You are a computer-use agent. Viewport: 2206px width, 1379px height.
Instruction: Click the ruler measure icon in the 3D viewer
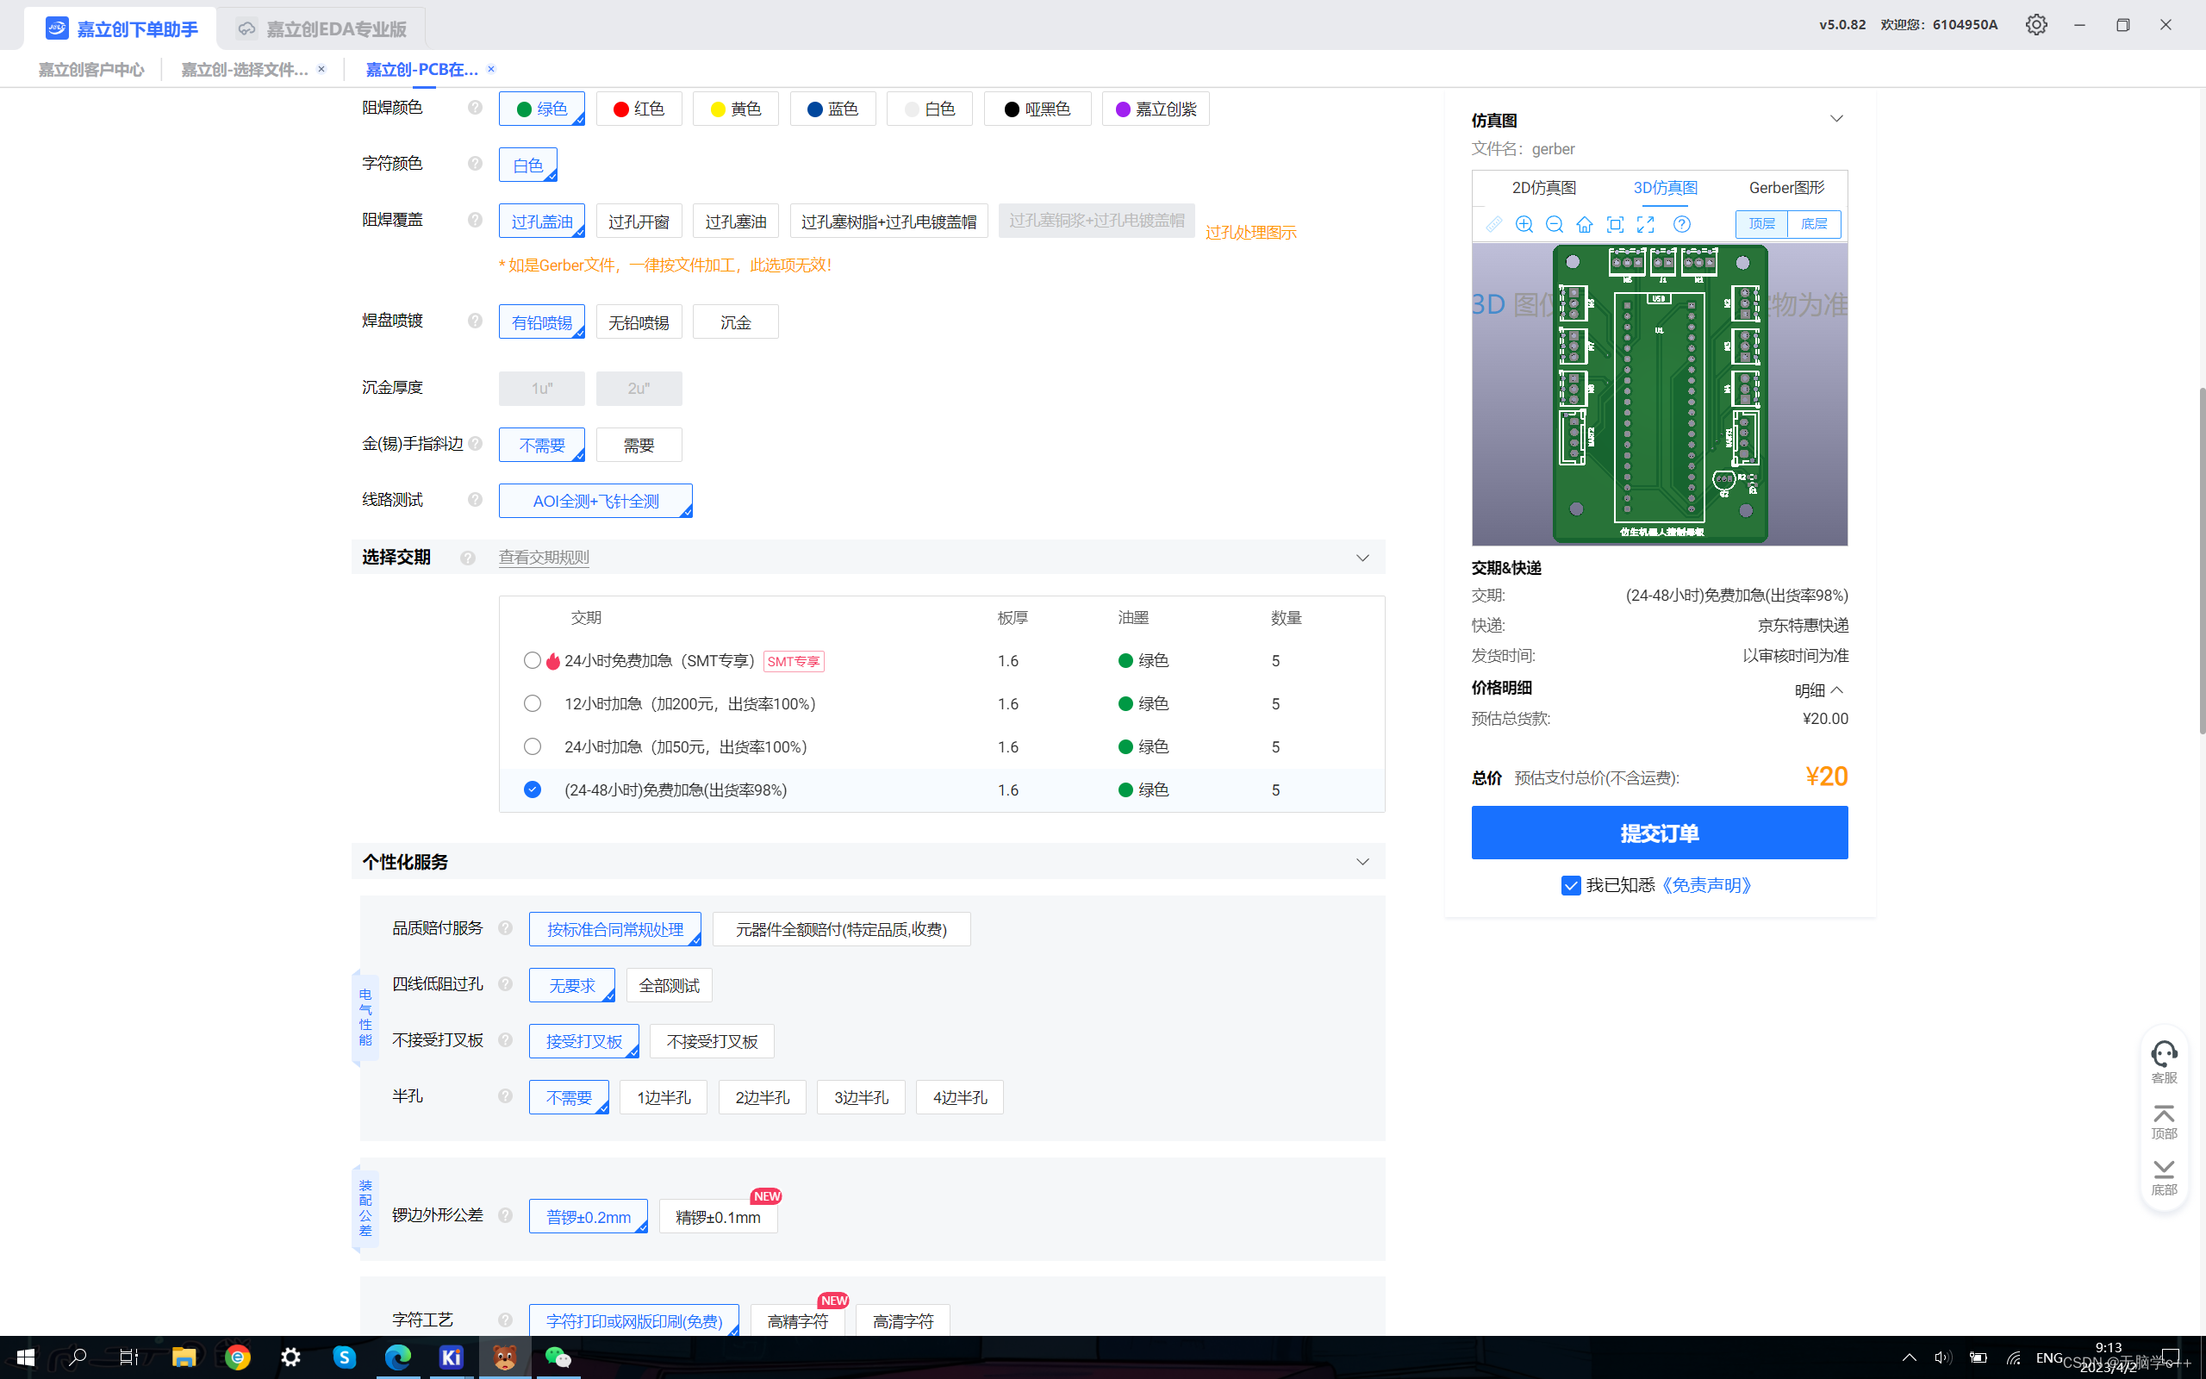click(x=1493, y=224)
